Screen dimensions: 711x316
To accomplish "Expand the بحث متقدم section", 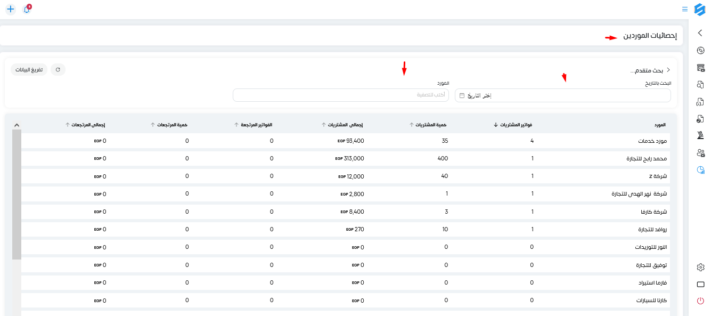I will click(650, 70).
